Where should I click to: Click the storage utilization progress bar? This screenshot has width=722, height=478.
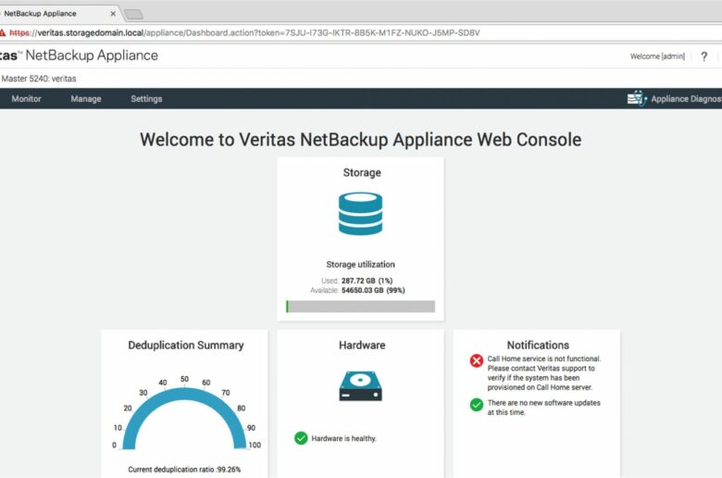[361, 307]
